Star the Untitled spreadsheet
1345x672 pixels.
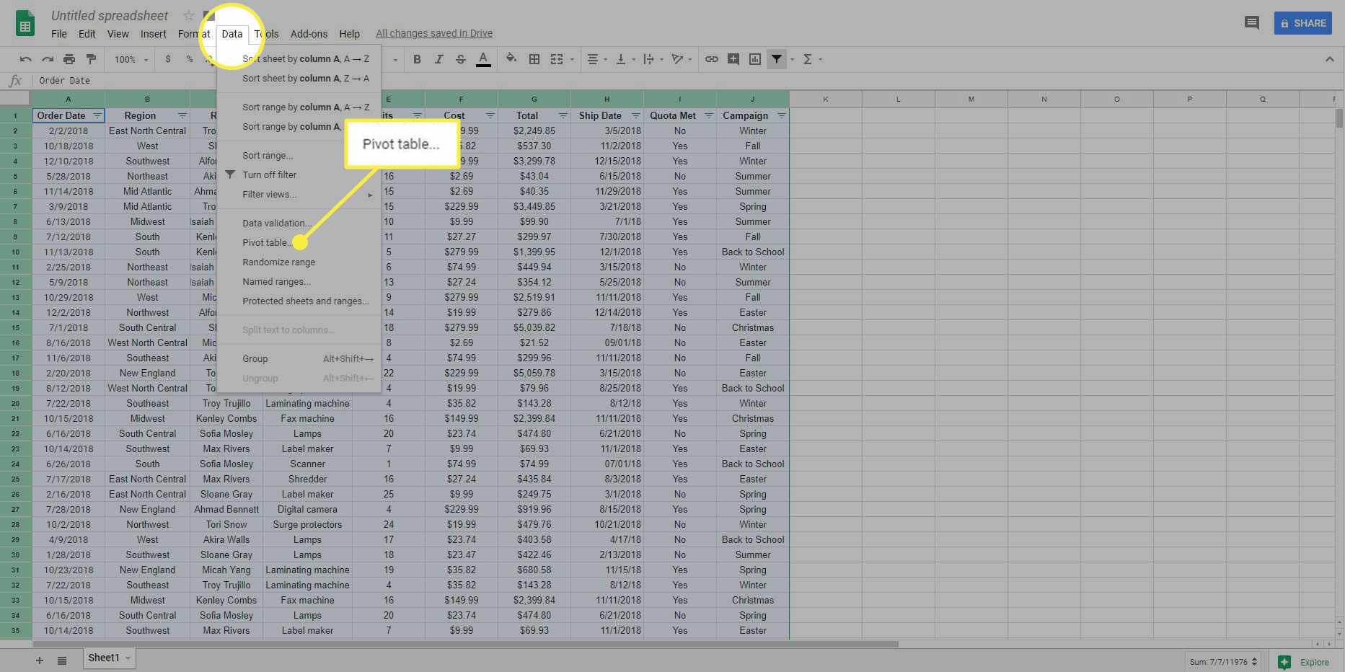[x=188, y=15]
